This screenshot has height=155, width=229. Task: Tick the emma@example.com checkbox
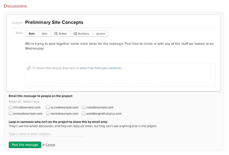10,114
